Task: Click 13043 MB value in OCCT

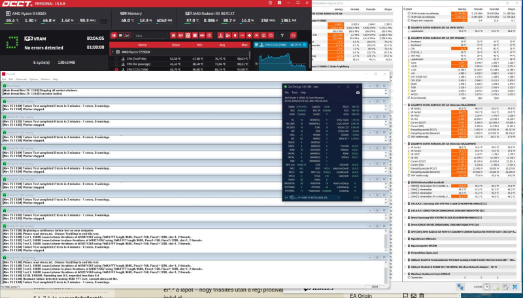Action: (66, 63)
